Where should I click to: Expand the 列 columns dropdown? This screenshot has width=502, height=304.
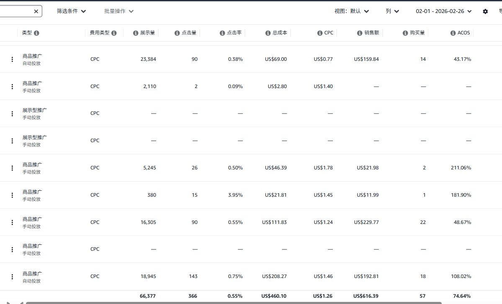(392, 11)
